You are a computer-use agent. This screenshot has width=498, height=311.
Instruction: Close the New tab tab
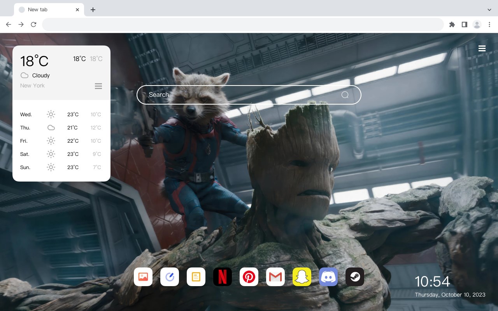[x=77, y=10]
